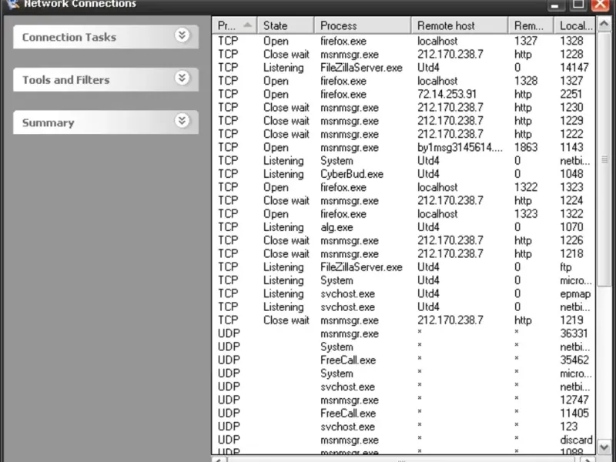Select msnmsgr.exe close wait row port 1218
Viewport: 616px width, 462px height.
coord(403,254)
